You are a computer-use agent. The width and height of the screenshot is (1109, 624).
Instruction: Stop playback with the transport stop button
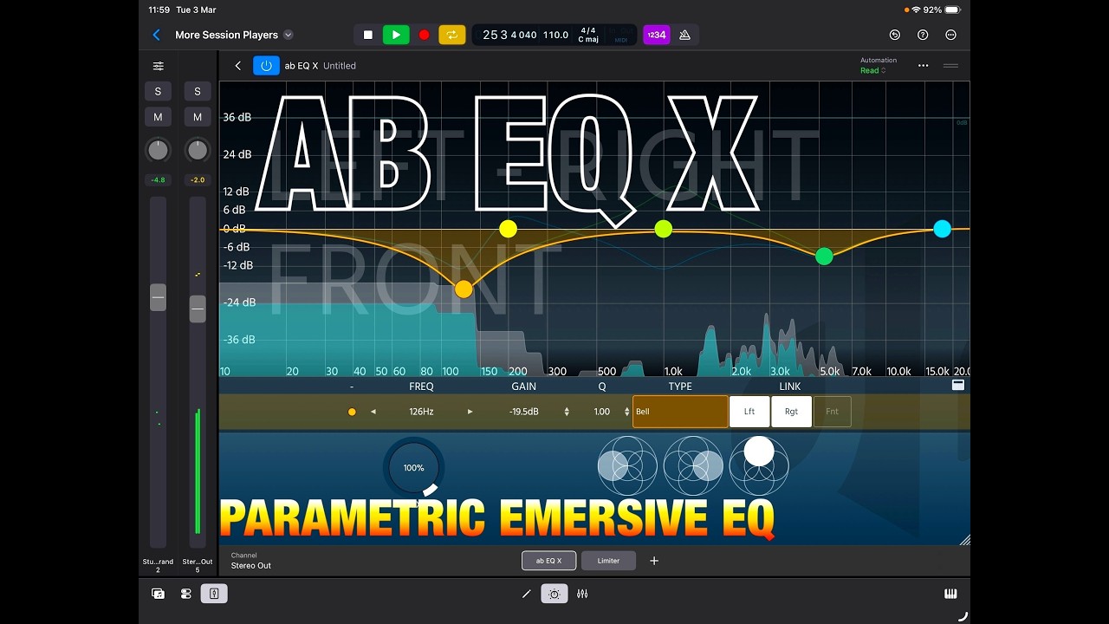[367, 35]
